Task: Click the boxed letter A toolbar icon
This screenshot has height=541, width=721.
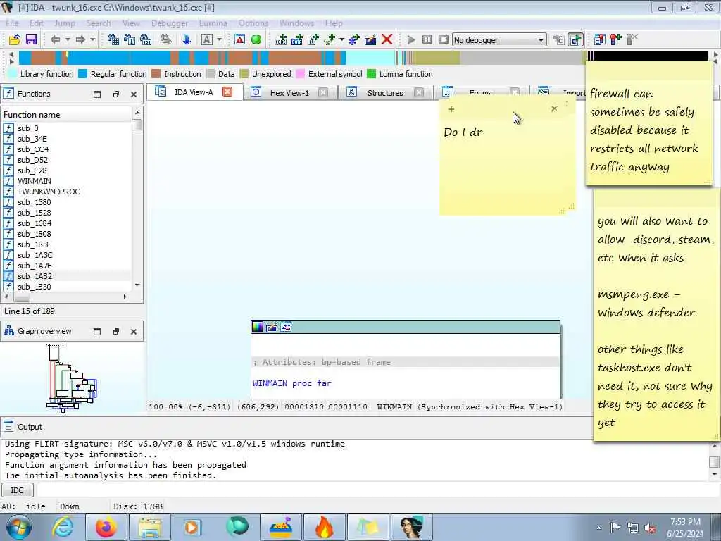Action: coord(207,39)
